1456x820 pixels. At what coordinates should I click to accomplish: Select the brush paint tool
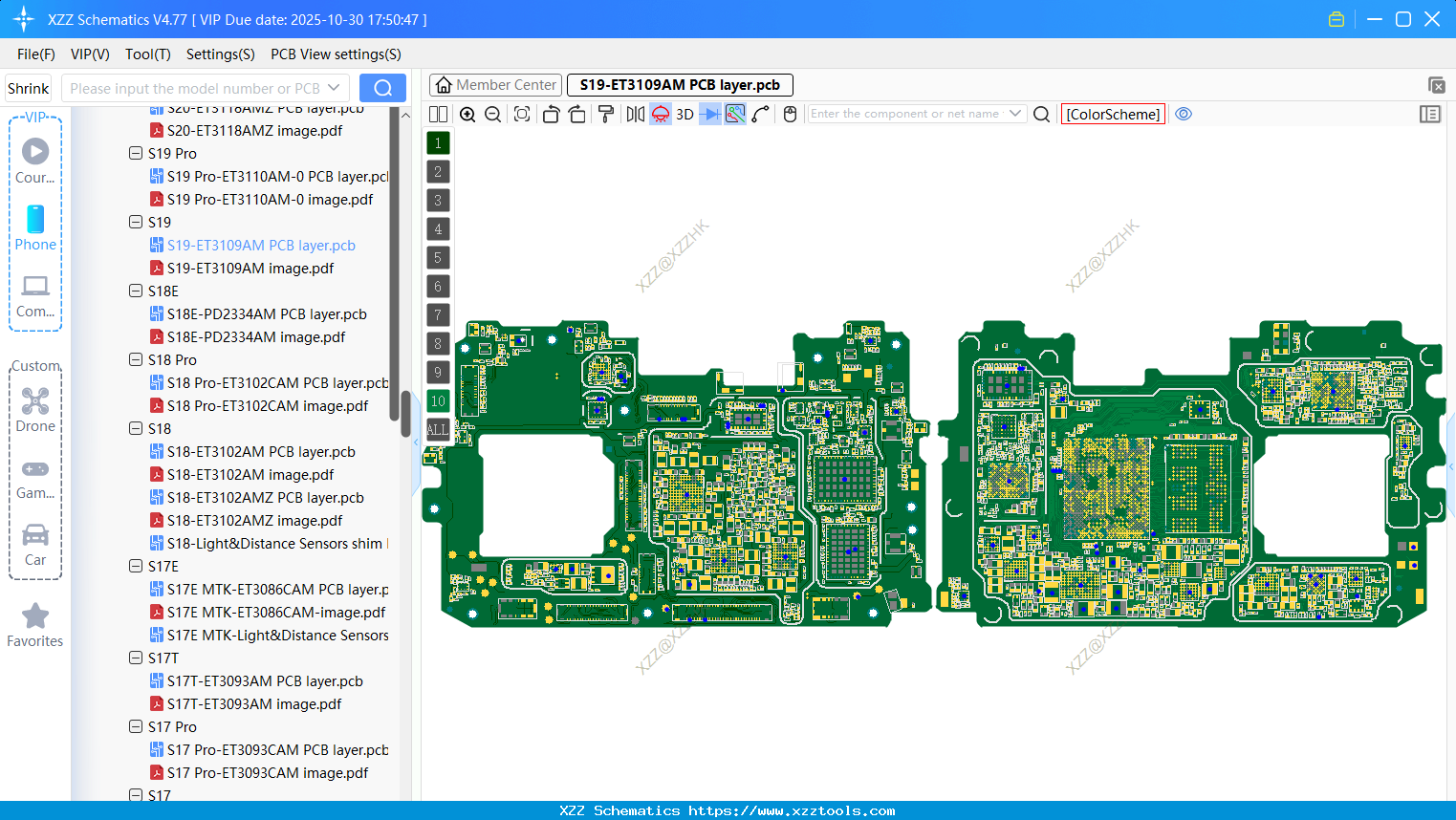[x=606, y=114]
